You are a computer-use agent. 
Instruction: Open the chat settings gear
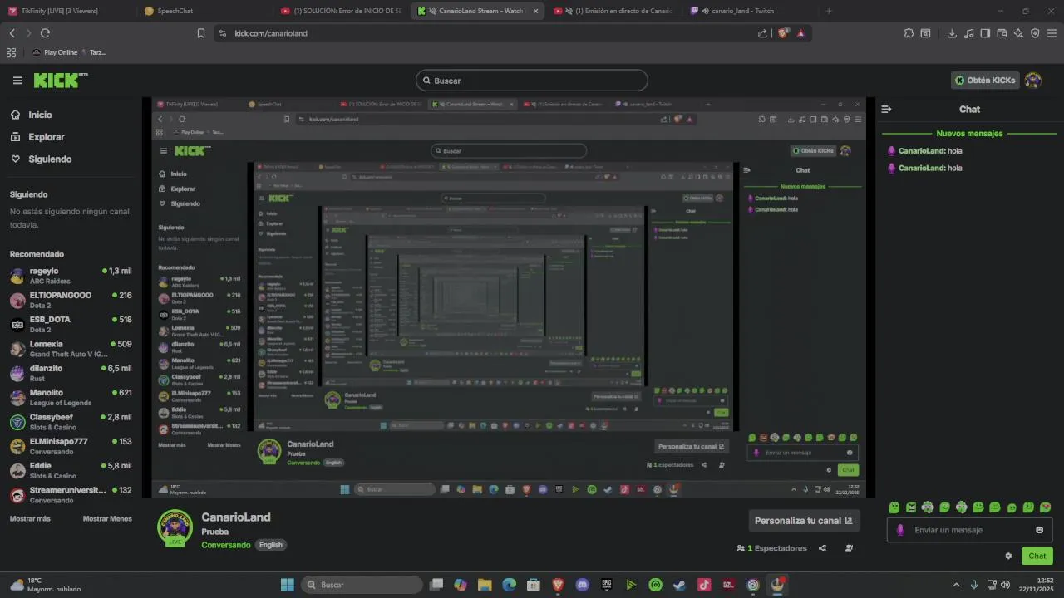click(x=1008, y=556)
